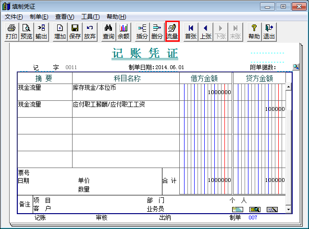Insert entry line with 插分
309x229 pixels.
[142, 32]
